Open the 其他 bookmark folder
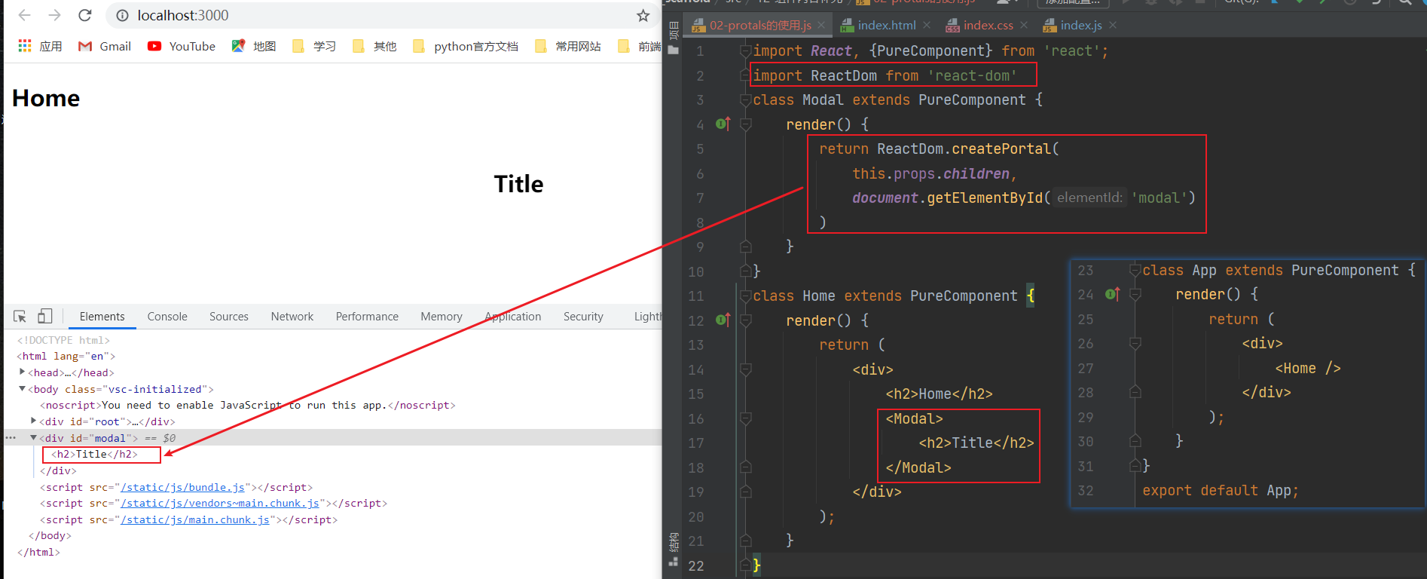Image resolution: width=1427 pixels, height=579 pixels. click(x=374, y=46)
